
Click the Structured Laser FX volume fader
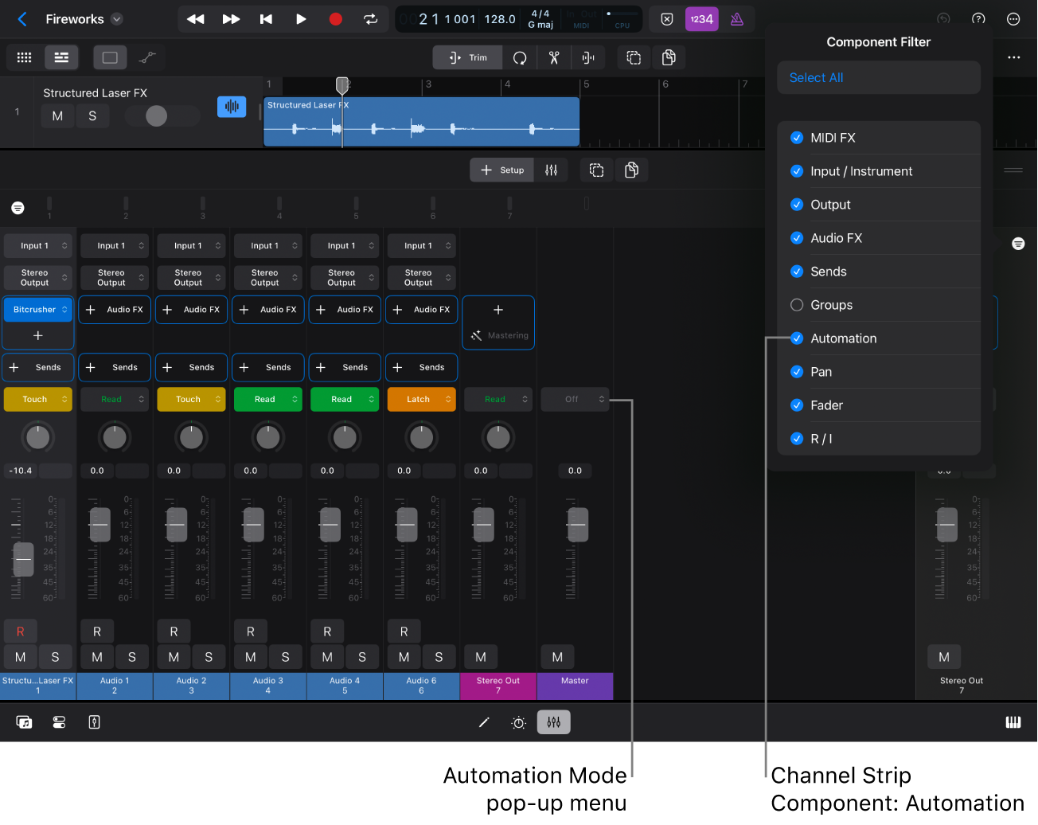[x=24, y=560]
